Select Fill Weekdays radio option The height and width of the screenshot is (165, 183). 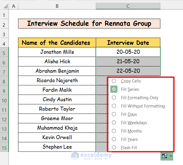point(114,123)
